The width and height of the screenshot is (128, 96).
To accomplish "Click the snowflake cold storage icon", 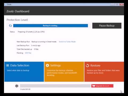I will pyautogui.click(x=17, y=86).
